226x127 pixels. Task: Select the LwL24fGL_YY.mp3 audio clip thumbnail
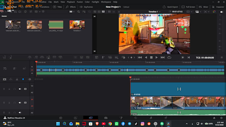pos(56,25)
